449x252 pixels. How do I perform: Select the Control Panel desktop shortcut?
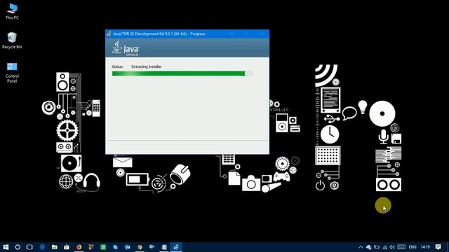coord(12,73)
